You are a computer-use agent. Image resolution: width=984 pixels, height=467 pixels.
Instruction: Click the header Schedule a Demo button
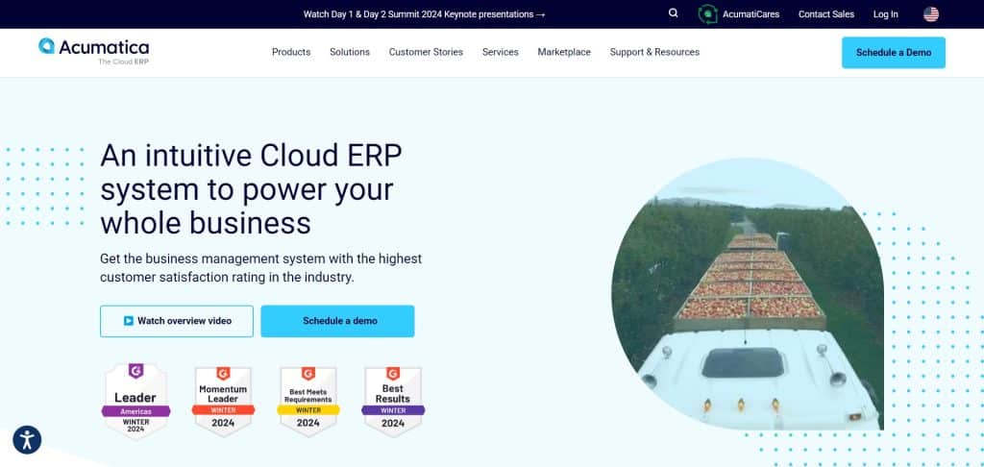click(894, 53)
